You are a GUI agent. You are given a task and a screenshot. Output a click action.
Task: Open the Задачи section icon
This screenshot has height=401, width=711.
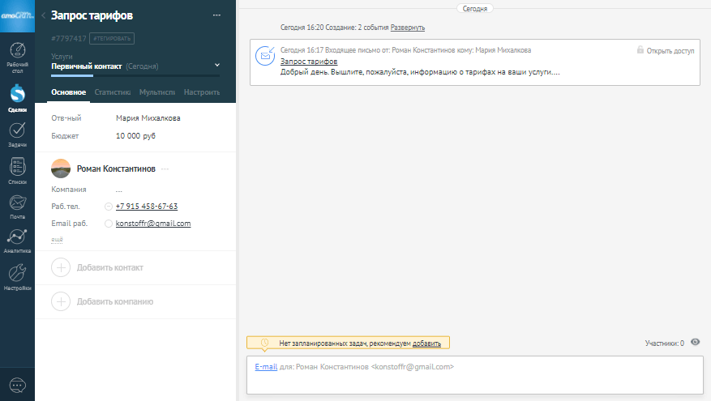tap(17, 132)
